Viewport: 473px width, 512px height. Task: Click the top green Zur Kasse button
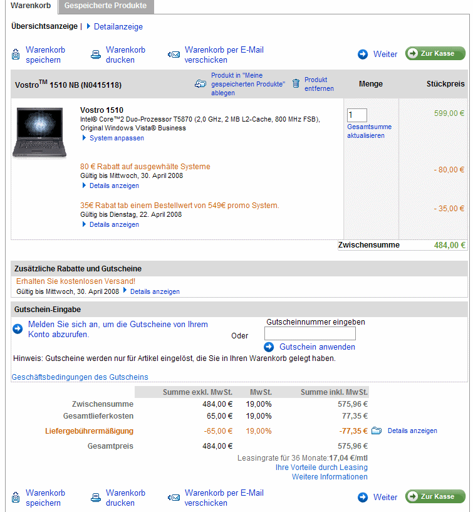tap(435, 53)
